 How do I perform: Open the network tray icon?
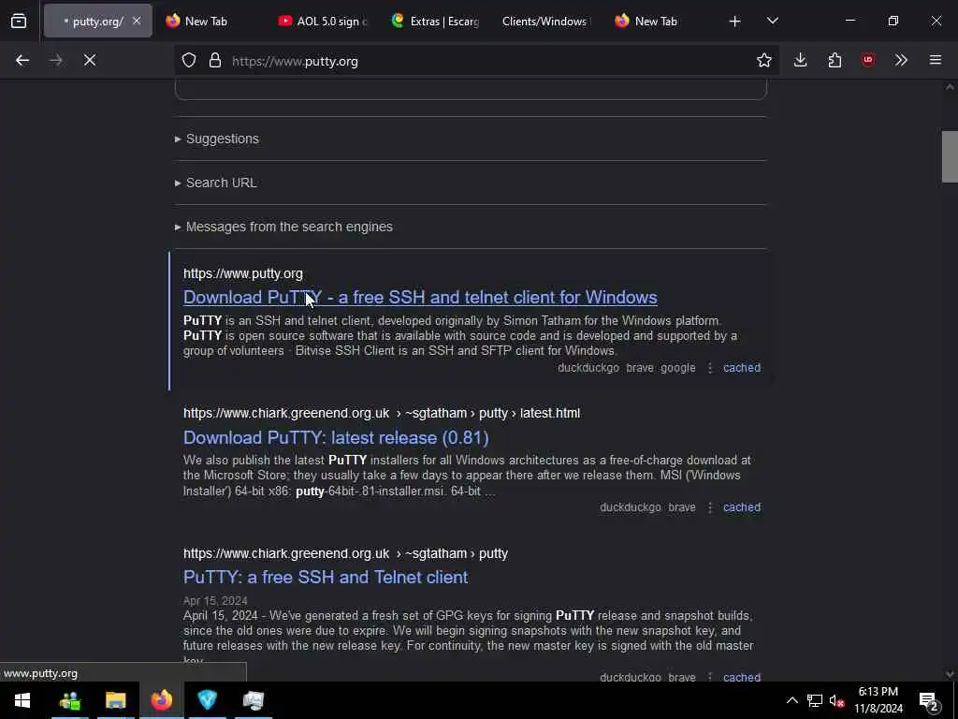pyautogui.click(x=815, y=700)
